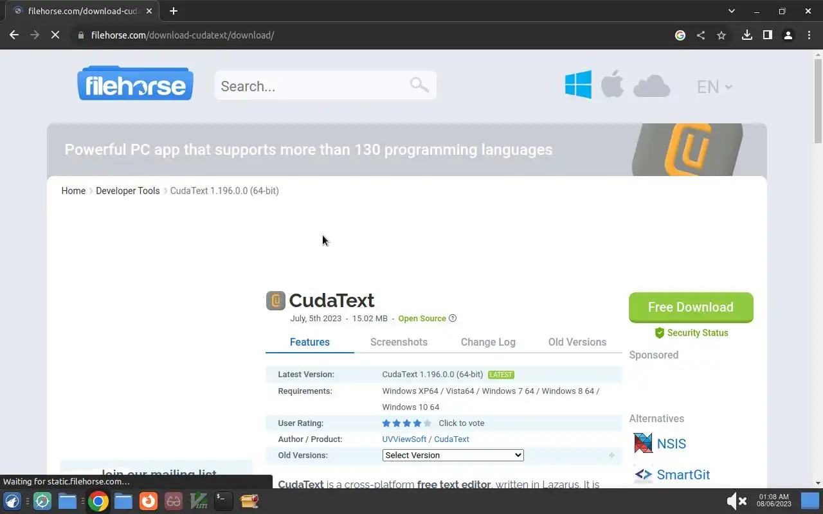The image size is (823, 514).
Task: Switch to the Change Log tab
Action: pyautogui.click(x=488, y=342)
